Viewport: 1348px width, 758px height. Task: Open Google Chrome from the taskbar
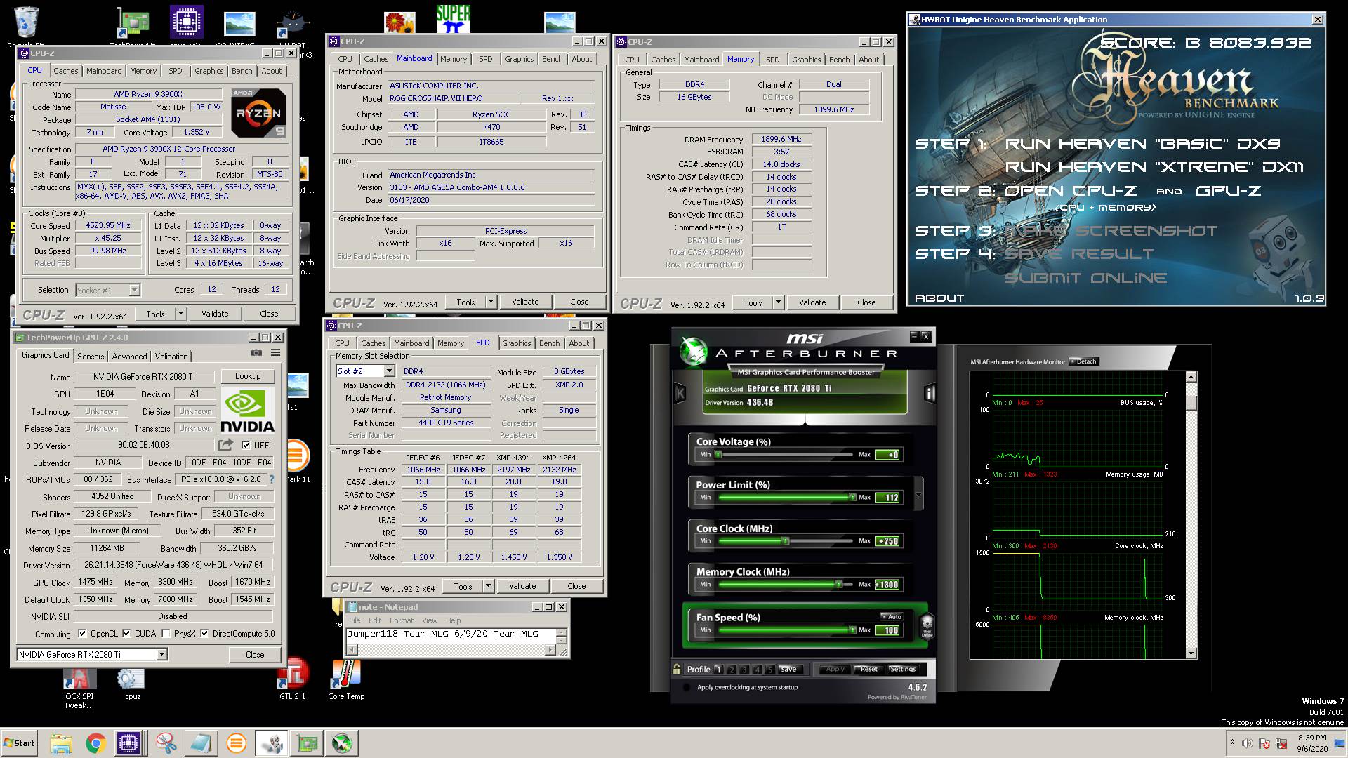pos(96,743)
